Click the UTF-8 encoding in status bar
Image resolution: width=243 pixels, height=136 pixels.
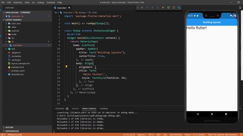tap(151, 134)
